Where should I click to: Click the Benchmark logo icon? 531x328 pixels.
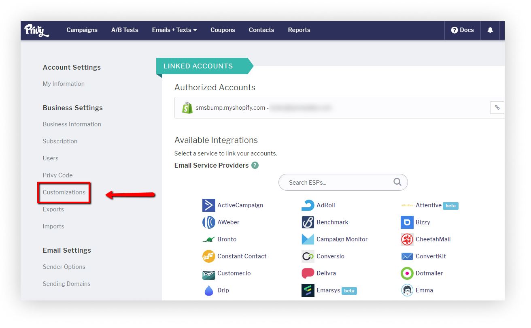[308, 222]
